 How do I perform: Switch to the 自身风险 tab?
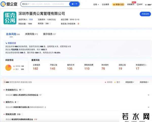[x=13, y=34]
